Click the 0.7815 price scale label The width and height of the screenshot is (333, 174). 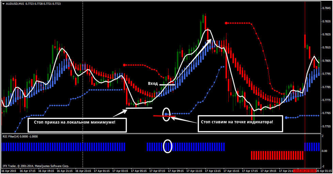(x=326, y=48)
